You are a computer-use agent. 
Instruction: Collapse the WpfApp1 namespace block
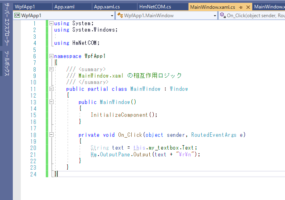(x=51, y=56)
